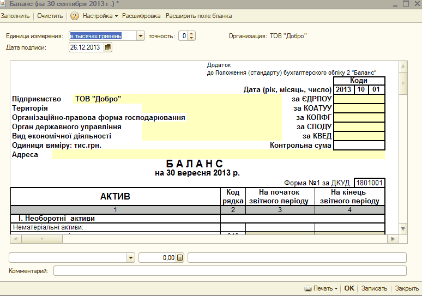
Task: Click into the Комментарий text field
Action: (230, 271)
